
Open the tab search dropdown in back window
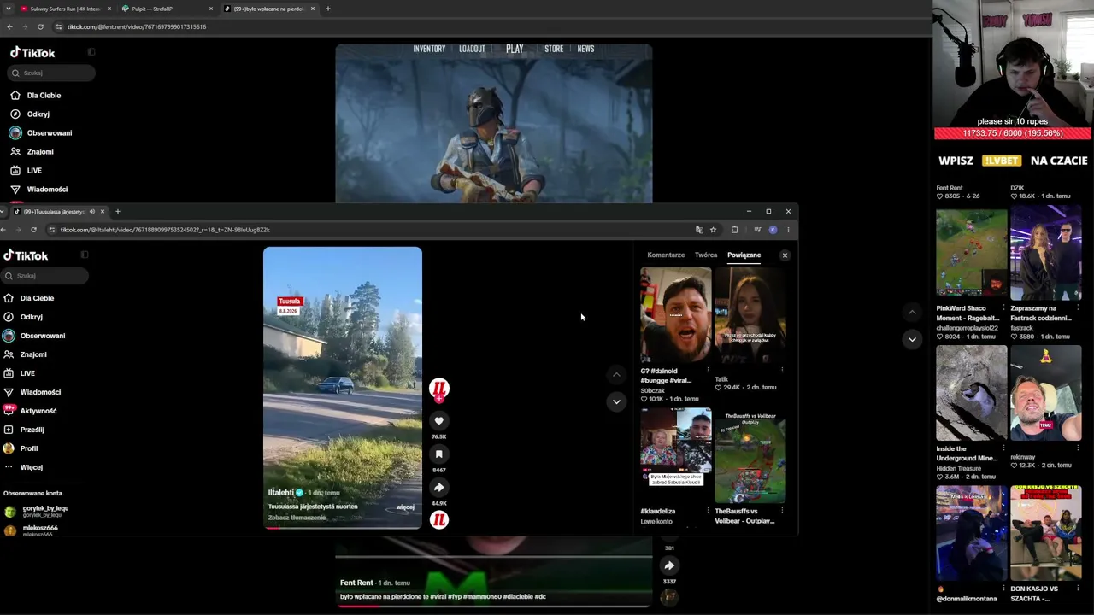click(x=9, y=9)
